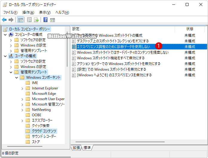Collapse 管理用テンプレート under ユーザーの構成
The image size is (208, 158).
[11, 72]
